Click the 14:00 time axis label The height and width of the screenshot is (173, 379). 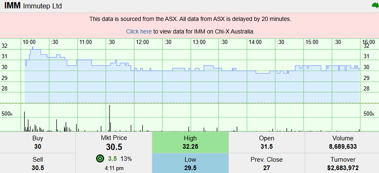pos(255,42)
